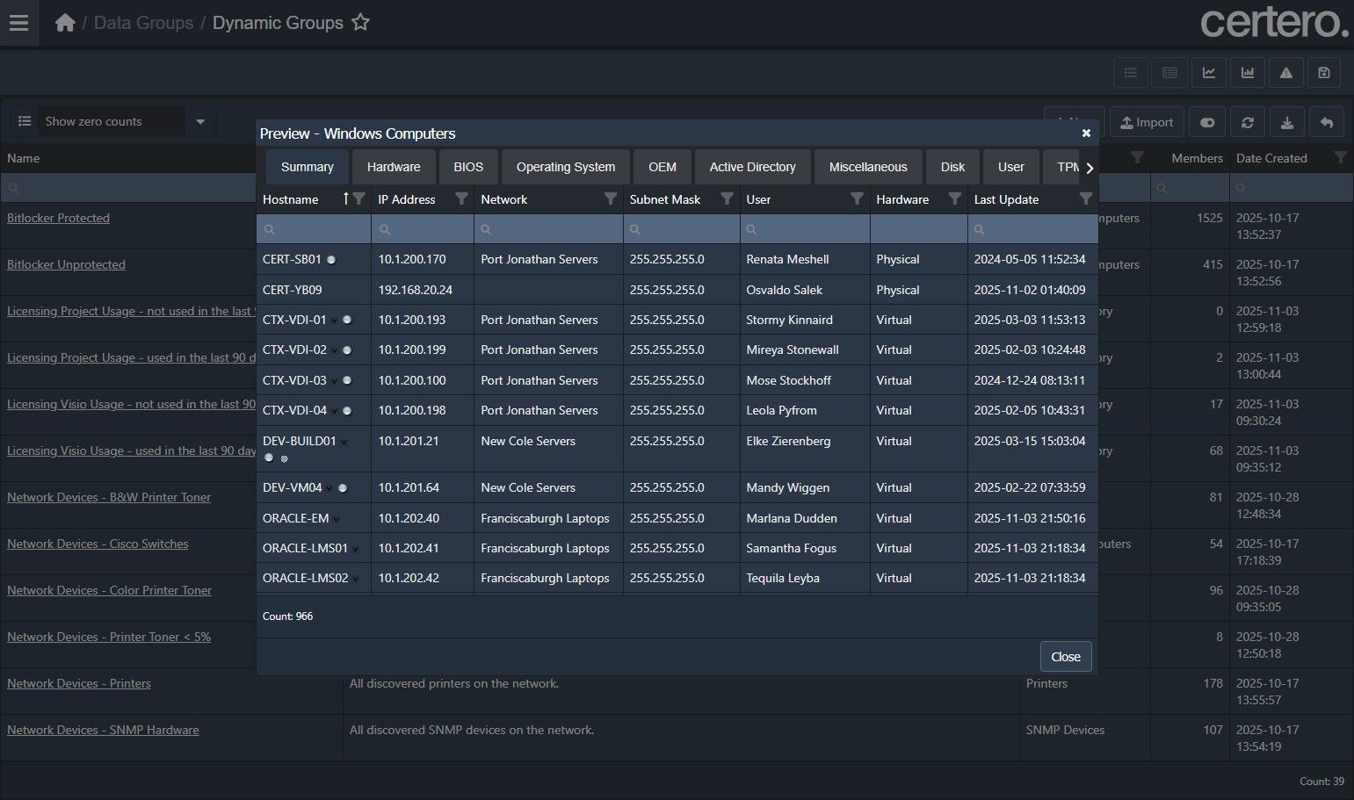Viewport: 1354px width, 800px height.
Task: Go to the home page icon
Action: coord(65,23)
